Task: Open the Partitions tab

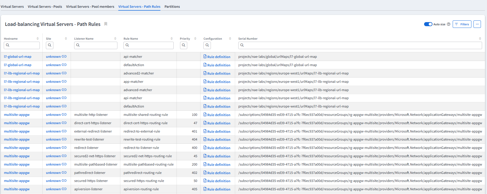Action: pos(172,7)
